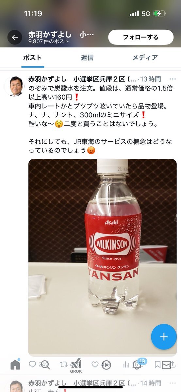Open the search magnifier icon
181x392 pixels.
(45, 365)
